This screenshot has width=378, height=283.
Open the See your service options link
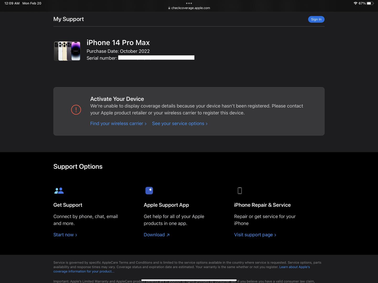[180, 123]
